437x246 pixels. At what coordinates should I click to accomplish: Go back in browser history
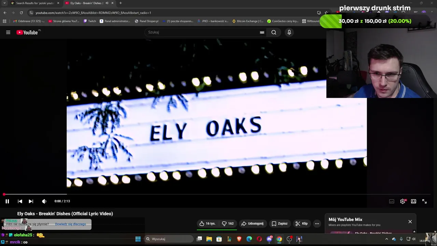[5, 13]
